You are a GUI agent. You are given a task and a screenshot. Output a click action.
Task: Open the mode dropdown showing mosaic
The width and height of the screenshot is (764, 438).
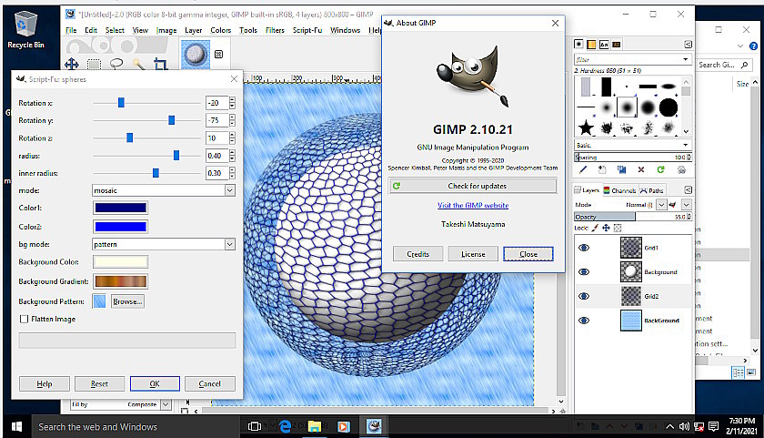[164, 190]
